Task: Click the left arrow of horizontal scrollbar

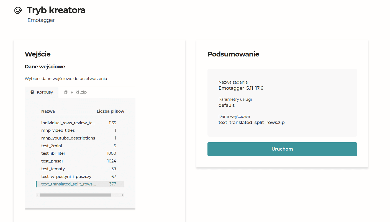Action: pos(38,195)
